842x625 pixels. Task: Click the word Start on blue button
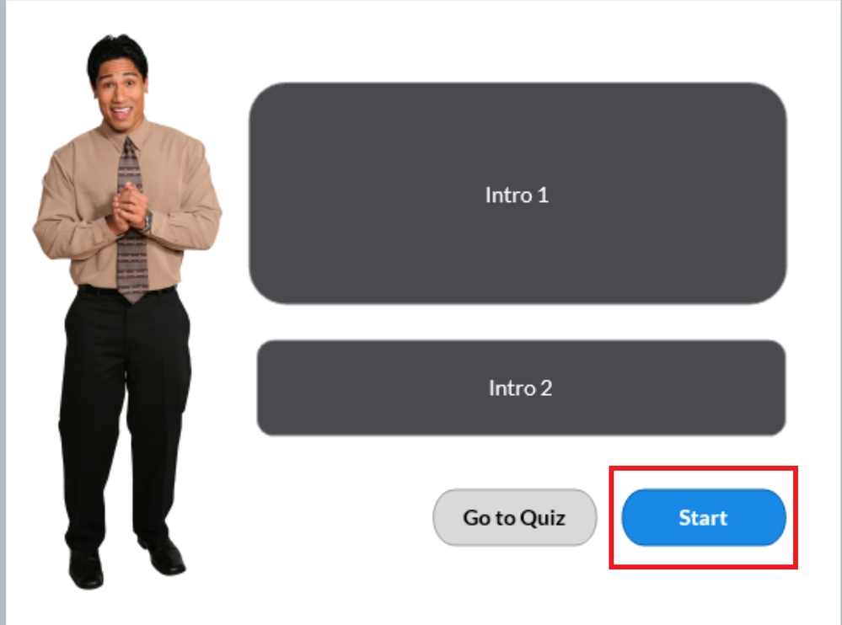pos(703,518)
